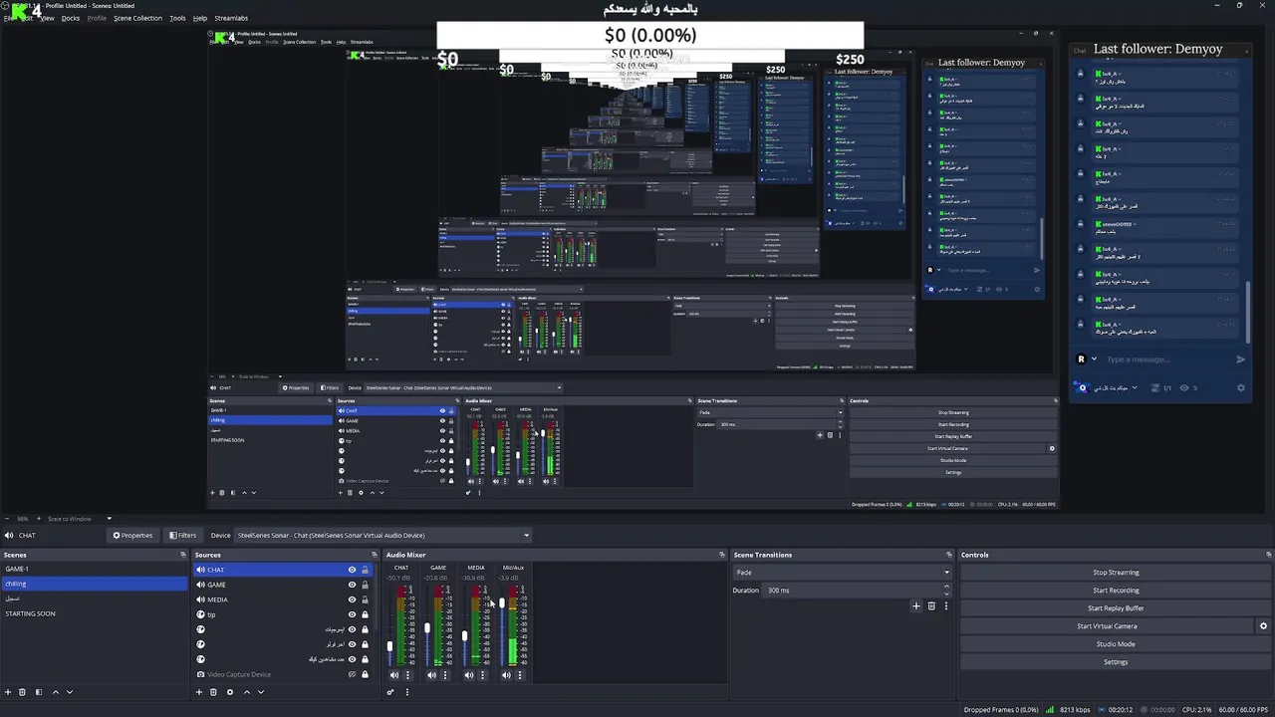The width and height of the screenshot is (1275, 717).
Task: Toggle lock on the CHAT source
Action: tap(365, 570)
